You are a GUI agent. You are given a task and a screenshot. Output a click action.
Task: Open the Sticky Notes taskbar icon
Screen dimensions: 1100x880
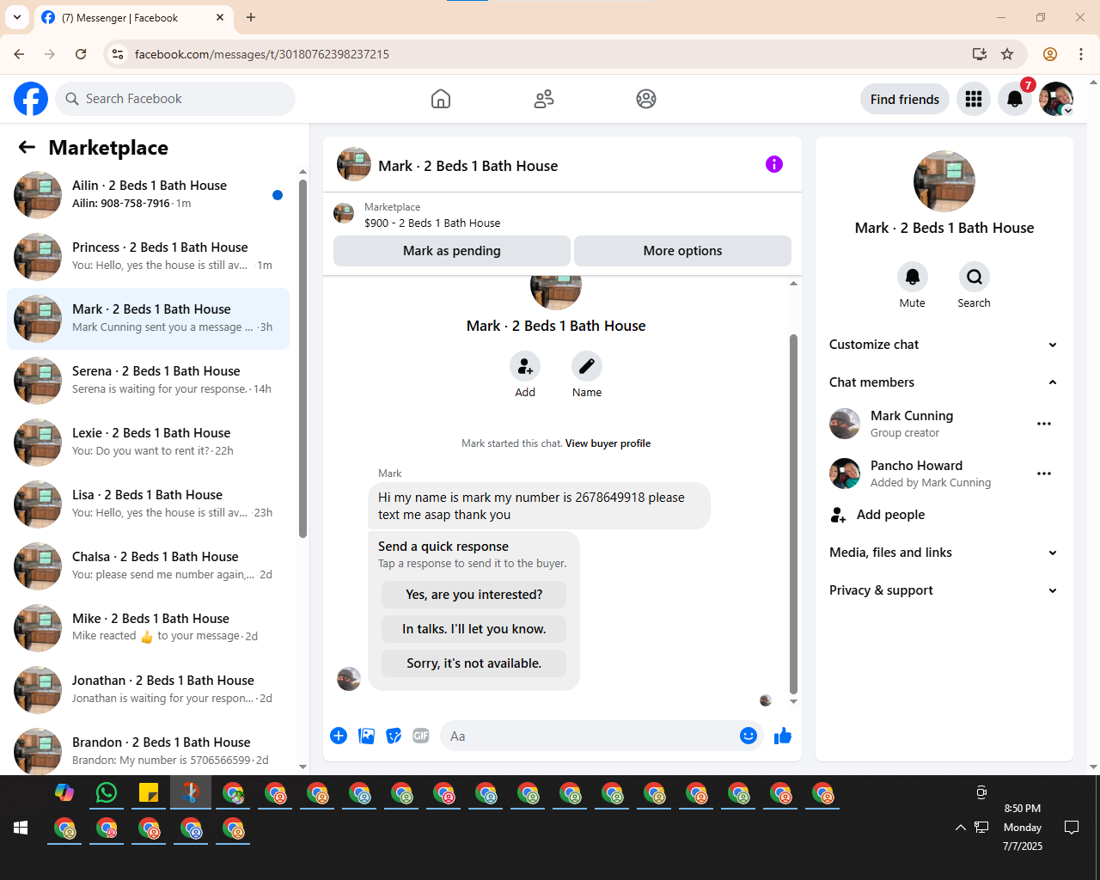pos(149,792)
